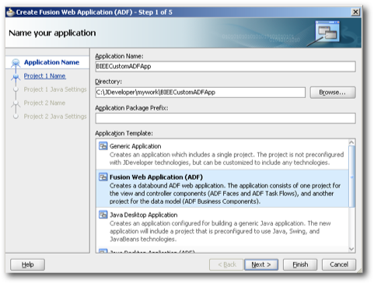Image resolution: width=374 pixels, height=284 pixels.
Task: Click the Project 1 Java Settings step
Action: pyautogui.click(x=55, y=89)
